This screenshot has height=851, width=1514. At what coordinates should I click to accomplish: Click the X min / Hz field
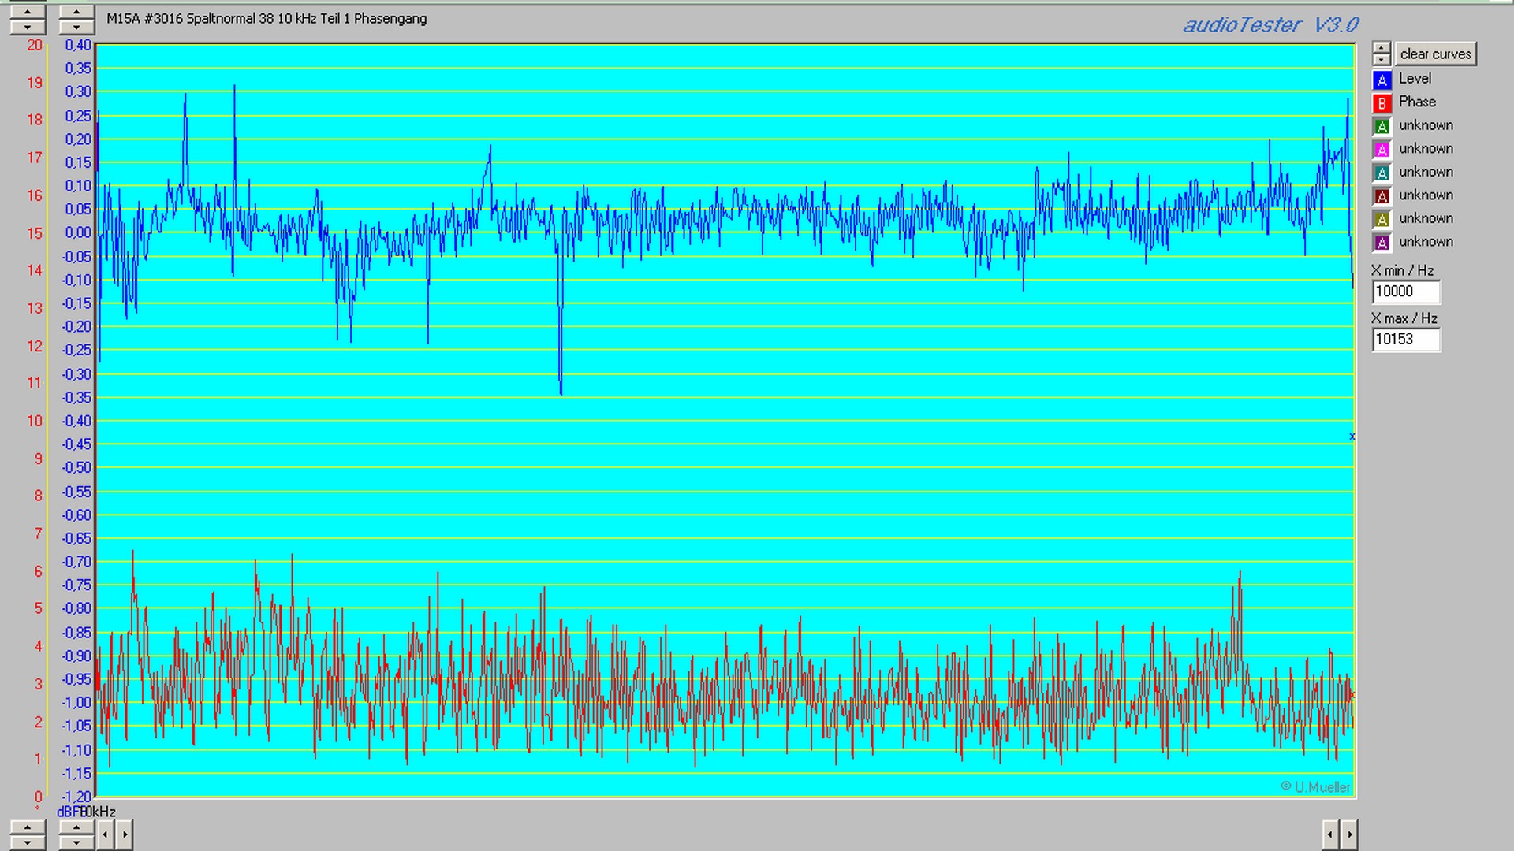1406,292
